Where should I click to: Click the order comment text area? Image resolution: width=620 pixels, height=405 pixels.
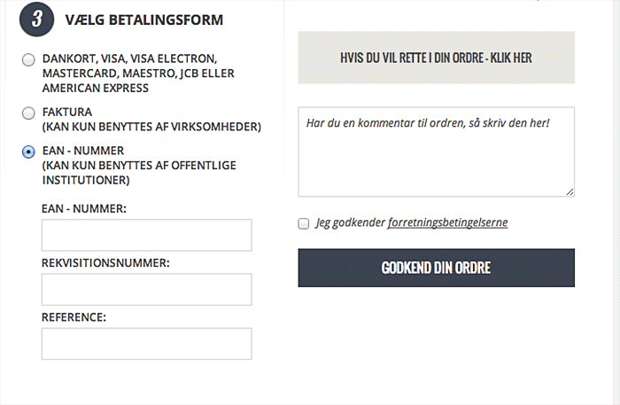(436, 152)
